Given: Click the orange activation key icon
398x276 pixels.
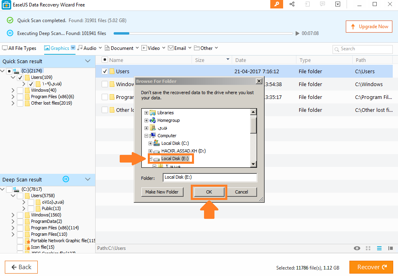Looking at the screenshot, I should tap(277, 4).
